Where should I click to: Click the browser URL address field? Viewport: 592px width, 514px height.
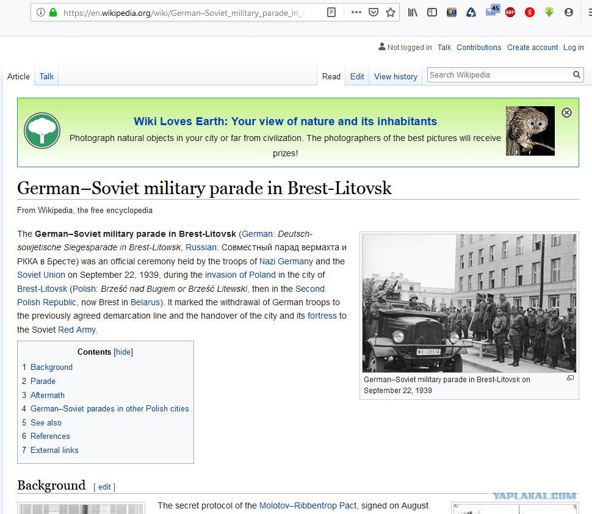[x=182, y=13]
